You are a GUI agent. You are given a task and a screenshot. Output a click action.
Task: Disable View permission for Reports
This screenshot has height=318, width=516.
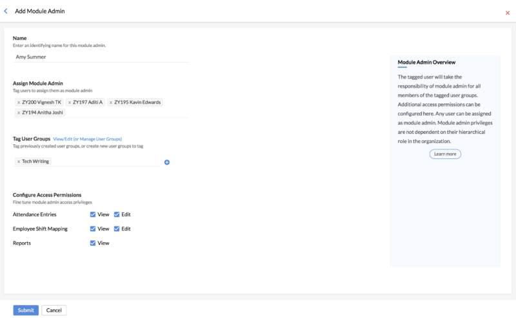tap(93, 243)
